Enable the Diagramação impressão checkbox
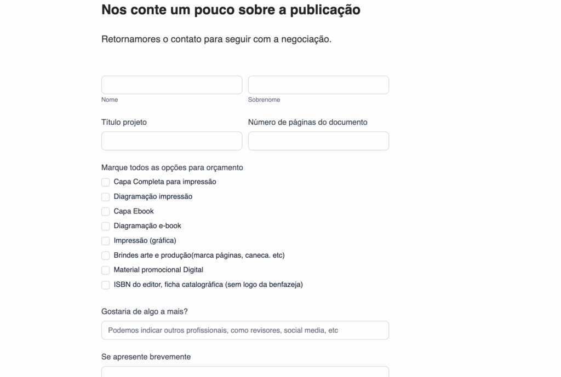This screenshot has width=561, height=377. [x=106, y=197]
